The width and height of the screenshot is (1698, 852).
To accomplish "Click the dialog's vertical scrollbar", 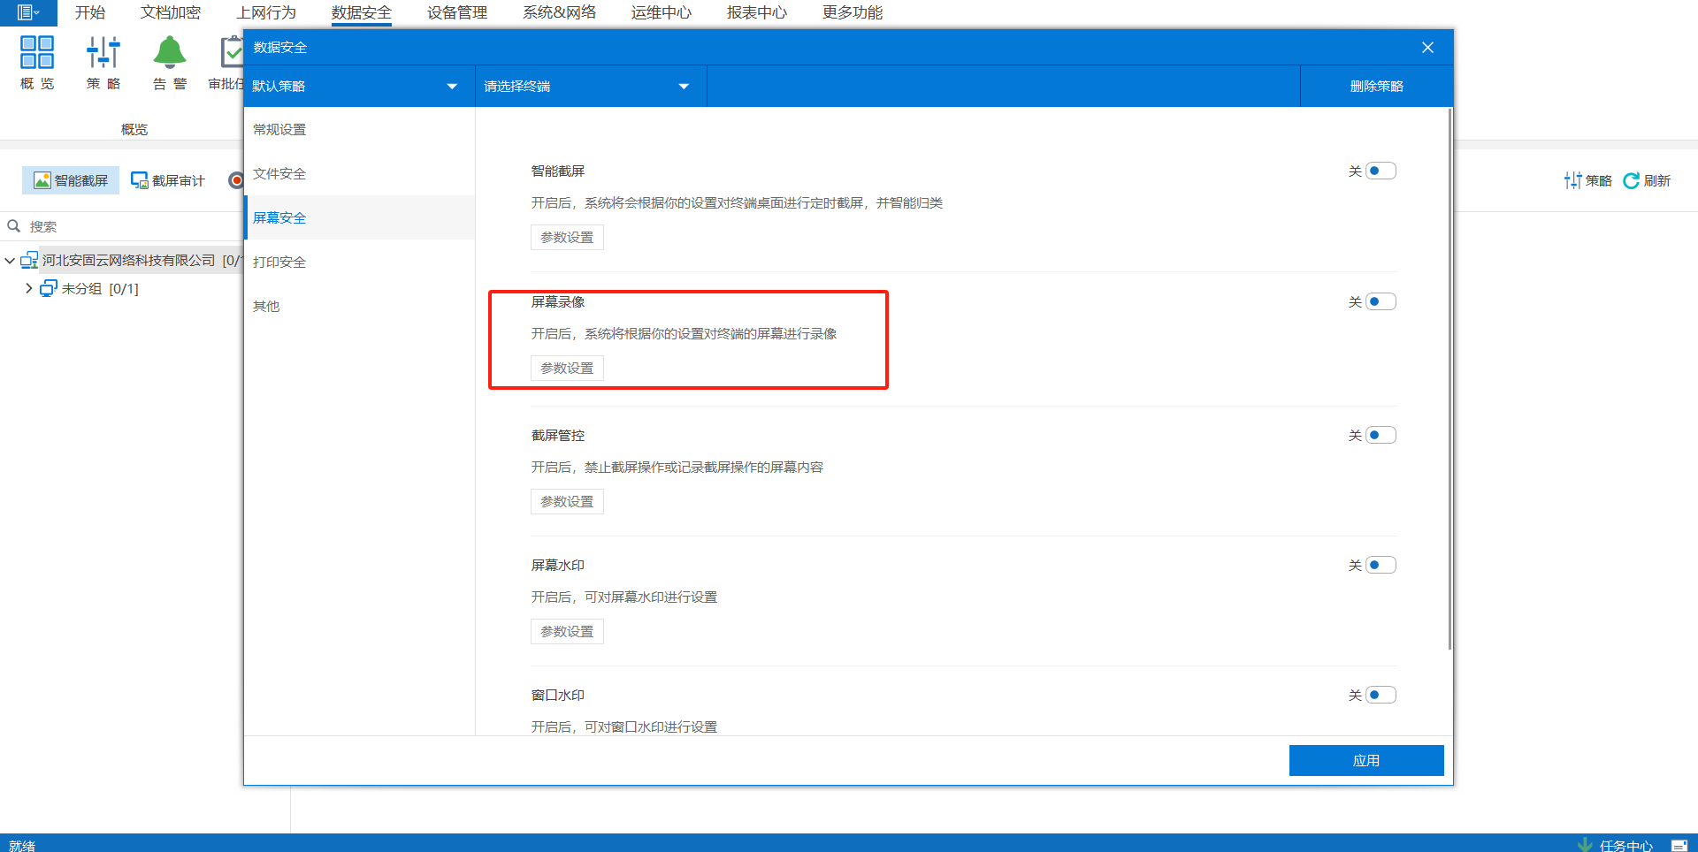I will (1449, 380).
